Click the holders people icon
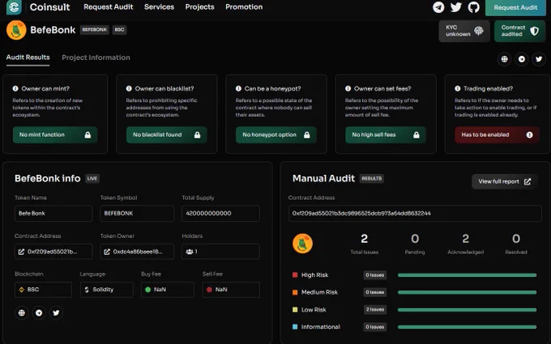 click(x=190, y=252)
